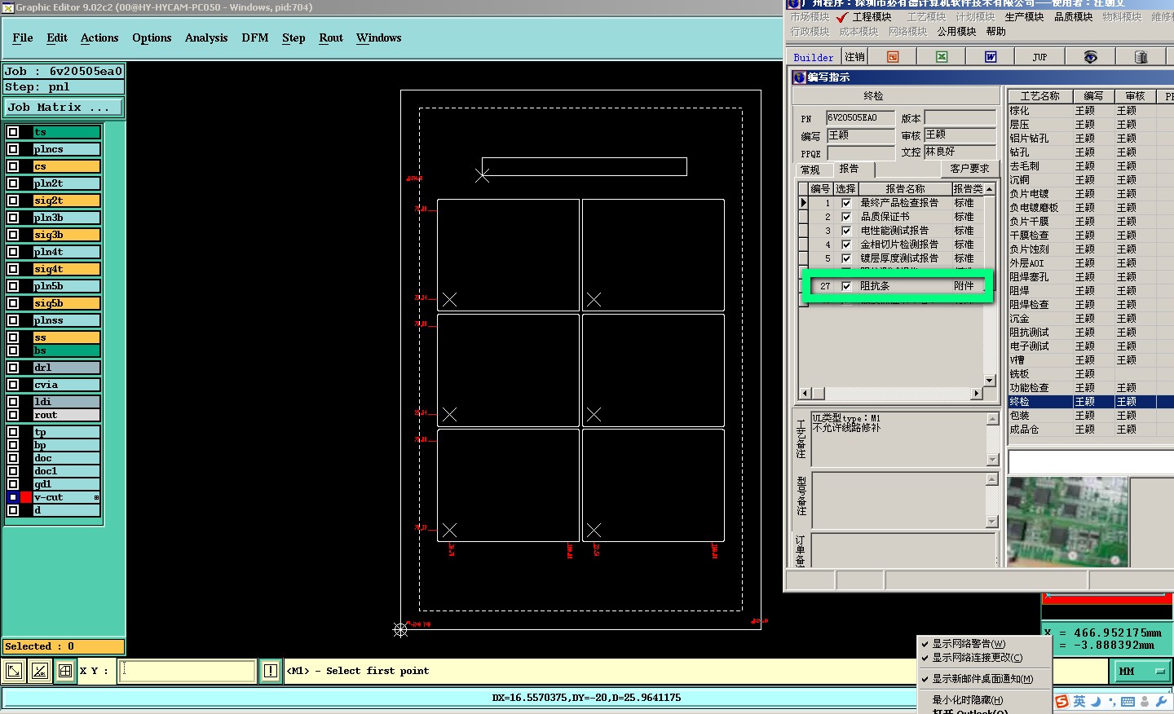The height and width of the screenshot is (714, 1174).
Task: Click report list scroll-down arrow
Action: coord(990,381)
